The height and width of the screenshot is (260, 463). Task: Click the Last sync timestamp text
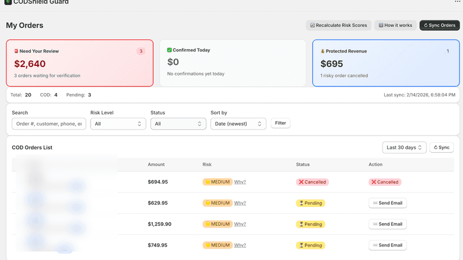tap(419, 95)
